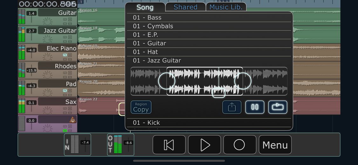Select Region 16 on the Guitar track
The width and height of the screenshot is (358, 165).
(101, 16)
